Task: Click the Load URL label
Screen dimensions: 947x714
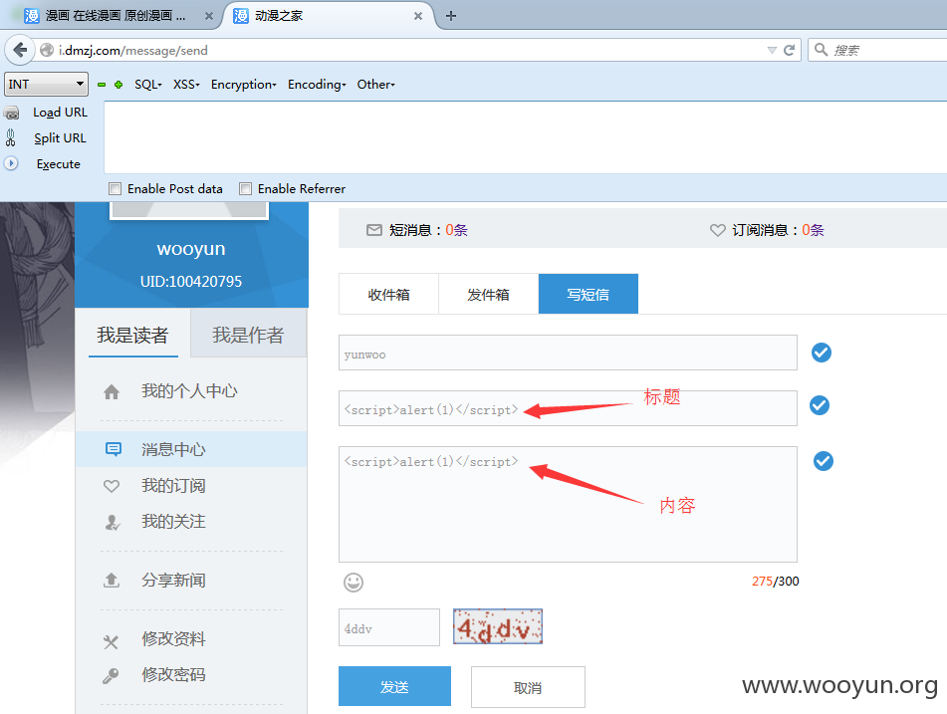Action: pyautogui.click(x=60, y=113)
